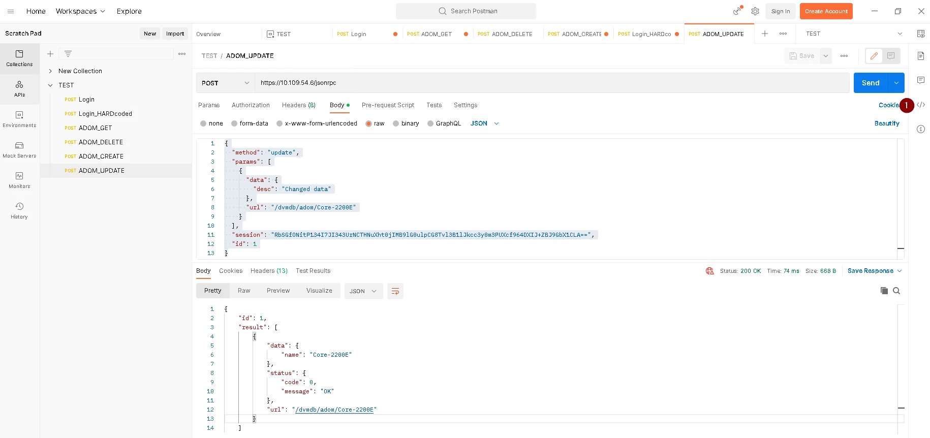930x438 pixels.
Task: Click New button in Scratch Pad
Action: coord(150,34)
